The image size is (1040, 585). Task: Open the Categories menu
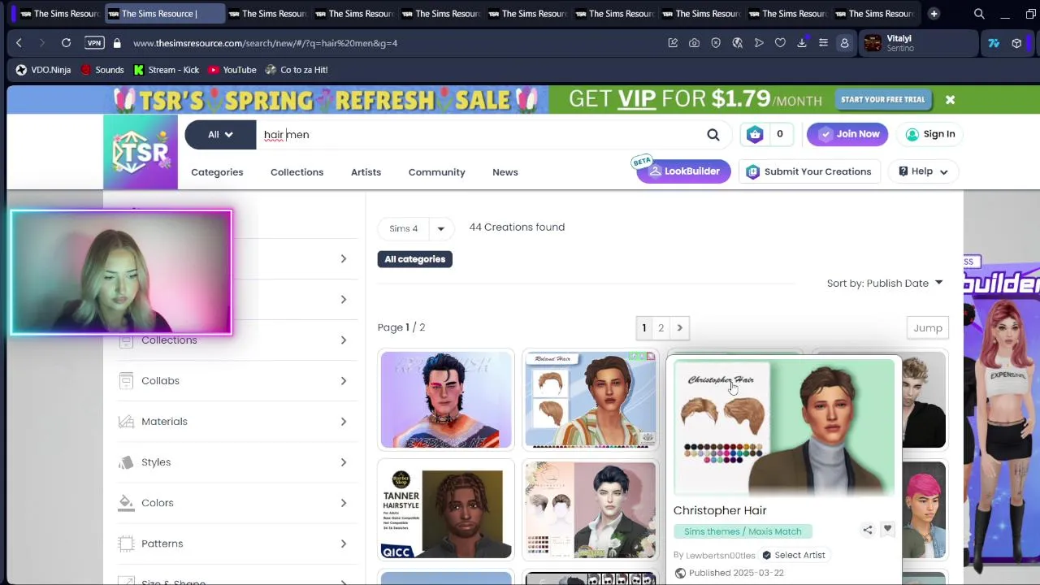[x=217, y=172]
